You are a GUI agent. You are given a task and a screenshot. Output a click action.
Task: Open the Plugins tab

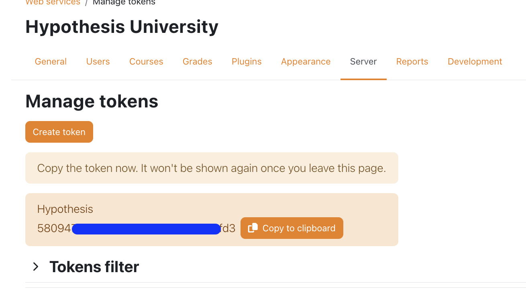point(247,62)
